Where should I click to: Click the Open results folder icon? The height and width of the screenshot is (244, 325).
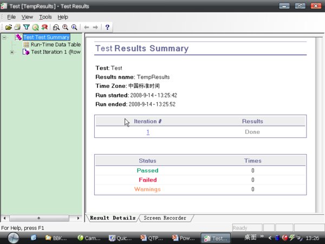coord(9,27)
